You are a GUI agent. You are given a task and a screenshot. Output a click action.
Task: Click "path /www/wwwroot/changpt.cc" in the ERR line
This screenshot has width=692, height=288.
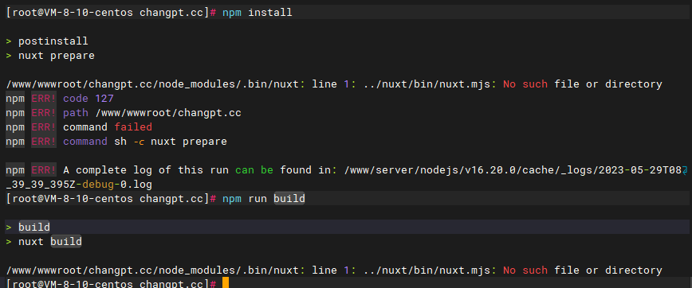click(151, 113)
